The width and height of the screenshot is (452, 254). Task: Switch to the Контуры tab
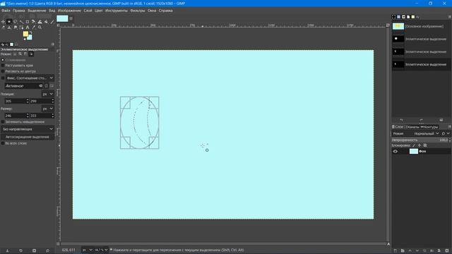[429, 127]
